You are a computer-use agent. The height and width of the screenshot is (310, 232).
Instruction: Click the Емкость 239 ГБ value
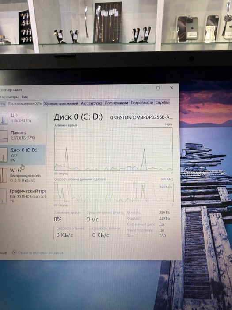coord(164,213)
